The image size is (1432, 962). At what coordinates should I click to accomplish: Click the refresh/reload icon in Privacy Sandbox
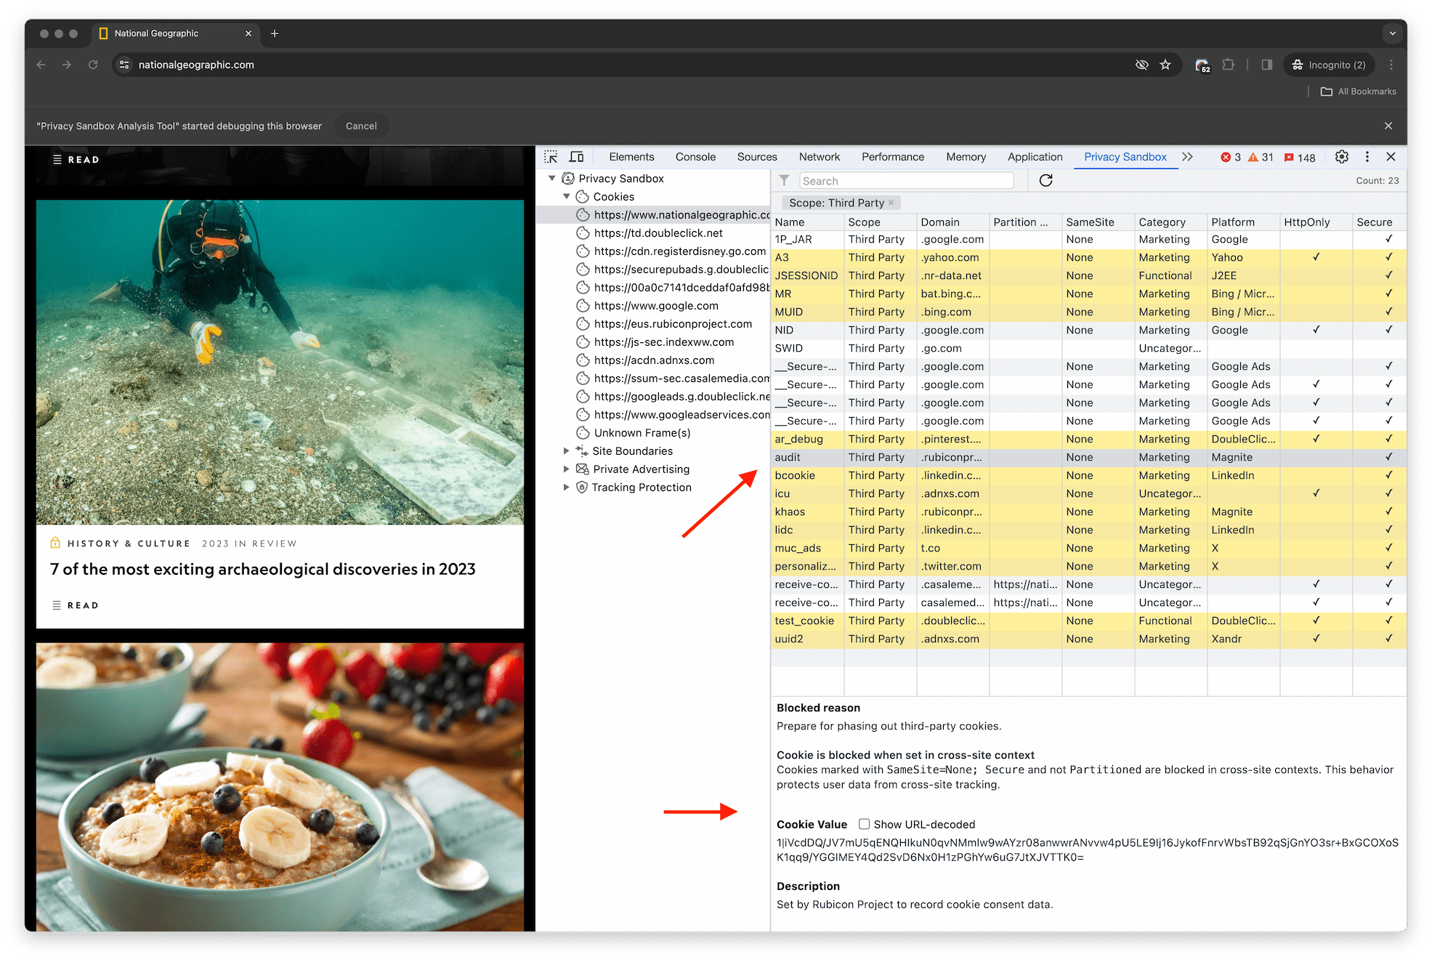point(1045,180)
